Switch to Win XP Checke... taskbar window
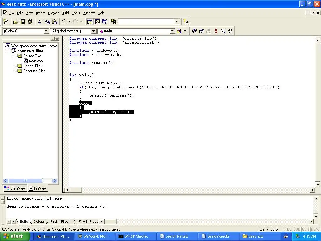Screen dimensions: 321x241 (136, 236)
